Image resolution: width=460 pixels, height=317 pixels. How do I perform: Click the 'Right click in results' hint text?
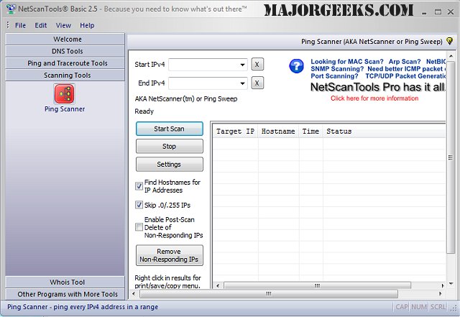coord(167,282)
